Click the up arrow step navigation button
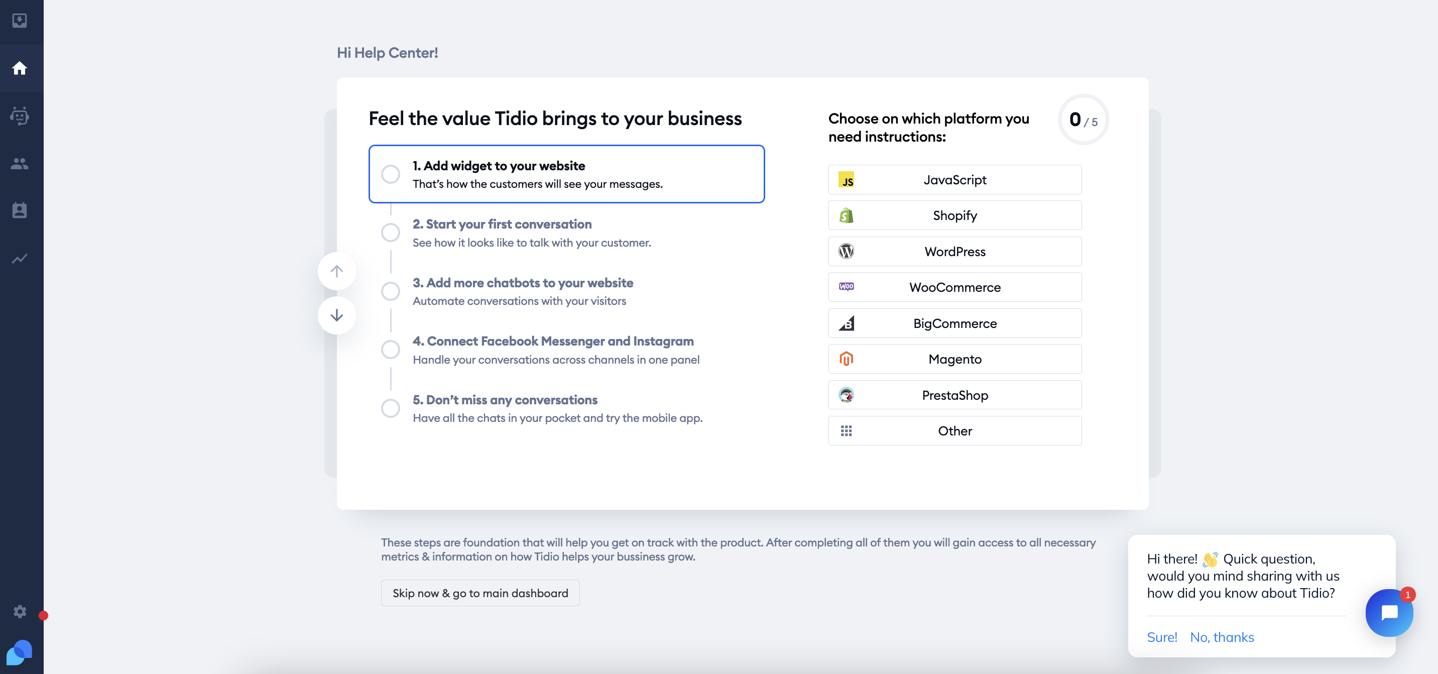 (336, 271)
